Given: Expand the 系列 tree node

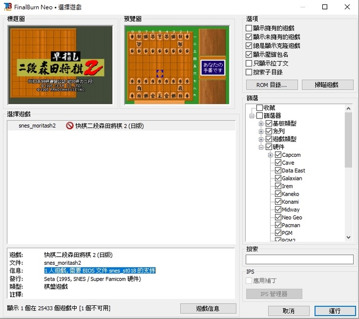Looking at the screenshot, I should point(261,131).
